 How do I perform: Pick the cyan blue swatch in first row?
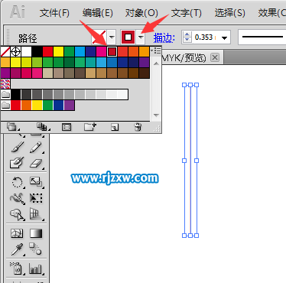click(80, 52)
